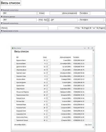Click the phone number in Перепелкина Оля row

pyautogui.click(x=79, y=95)
